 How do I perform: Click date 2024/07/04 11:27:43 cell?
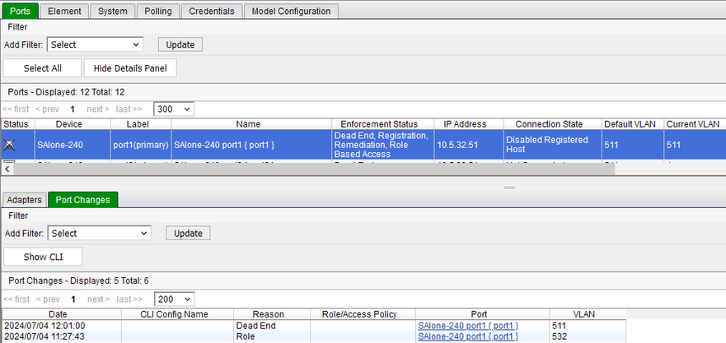pyautogui.click(x=62, y=336)
